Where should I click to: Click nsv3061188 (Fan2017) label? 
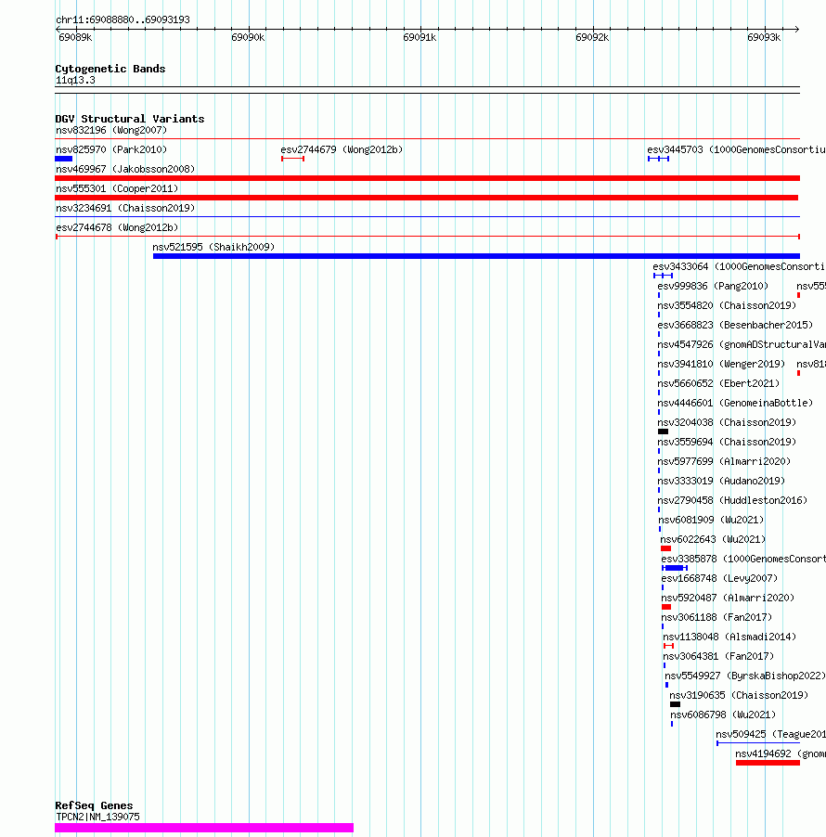pos(716,618)
